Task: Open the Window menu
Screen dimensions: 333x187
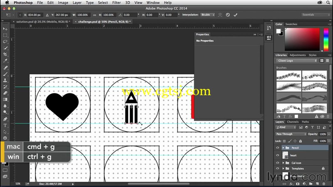Action: 153,2
